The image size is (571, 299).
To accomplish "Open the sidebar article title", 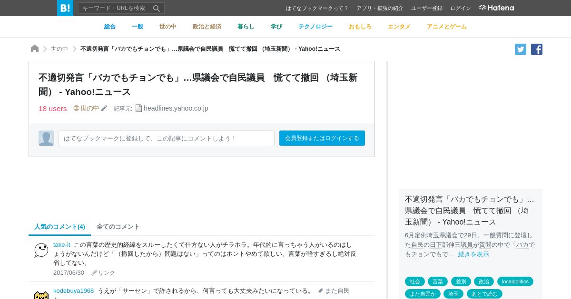I will click(x=470, y=210).
